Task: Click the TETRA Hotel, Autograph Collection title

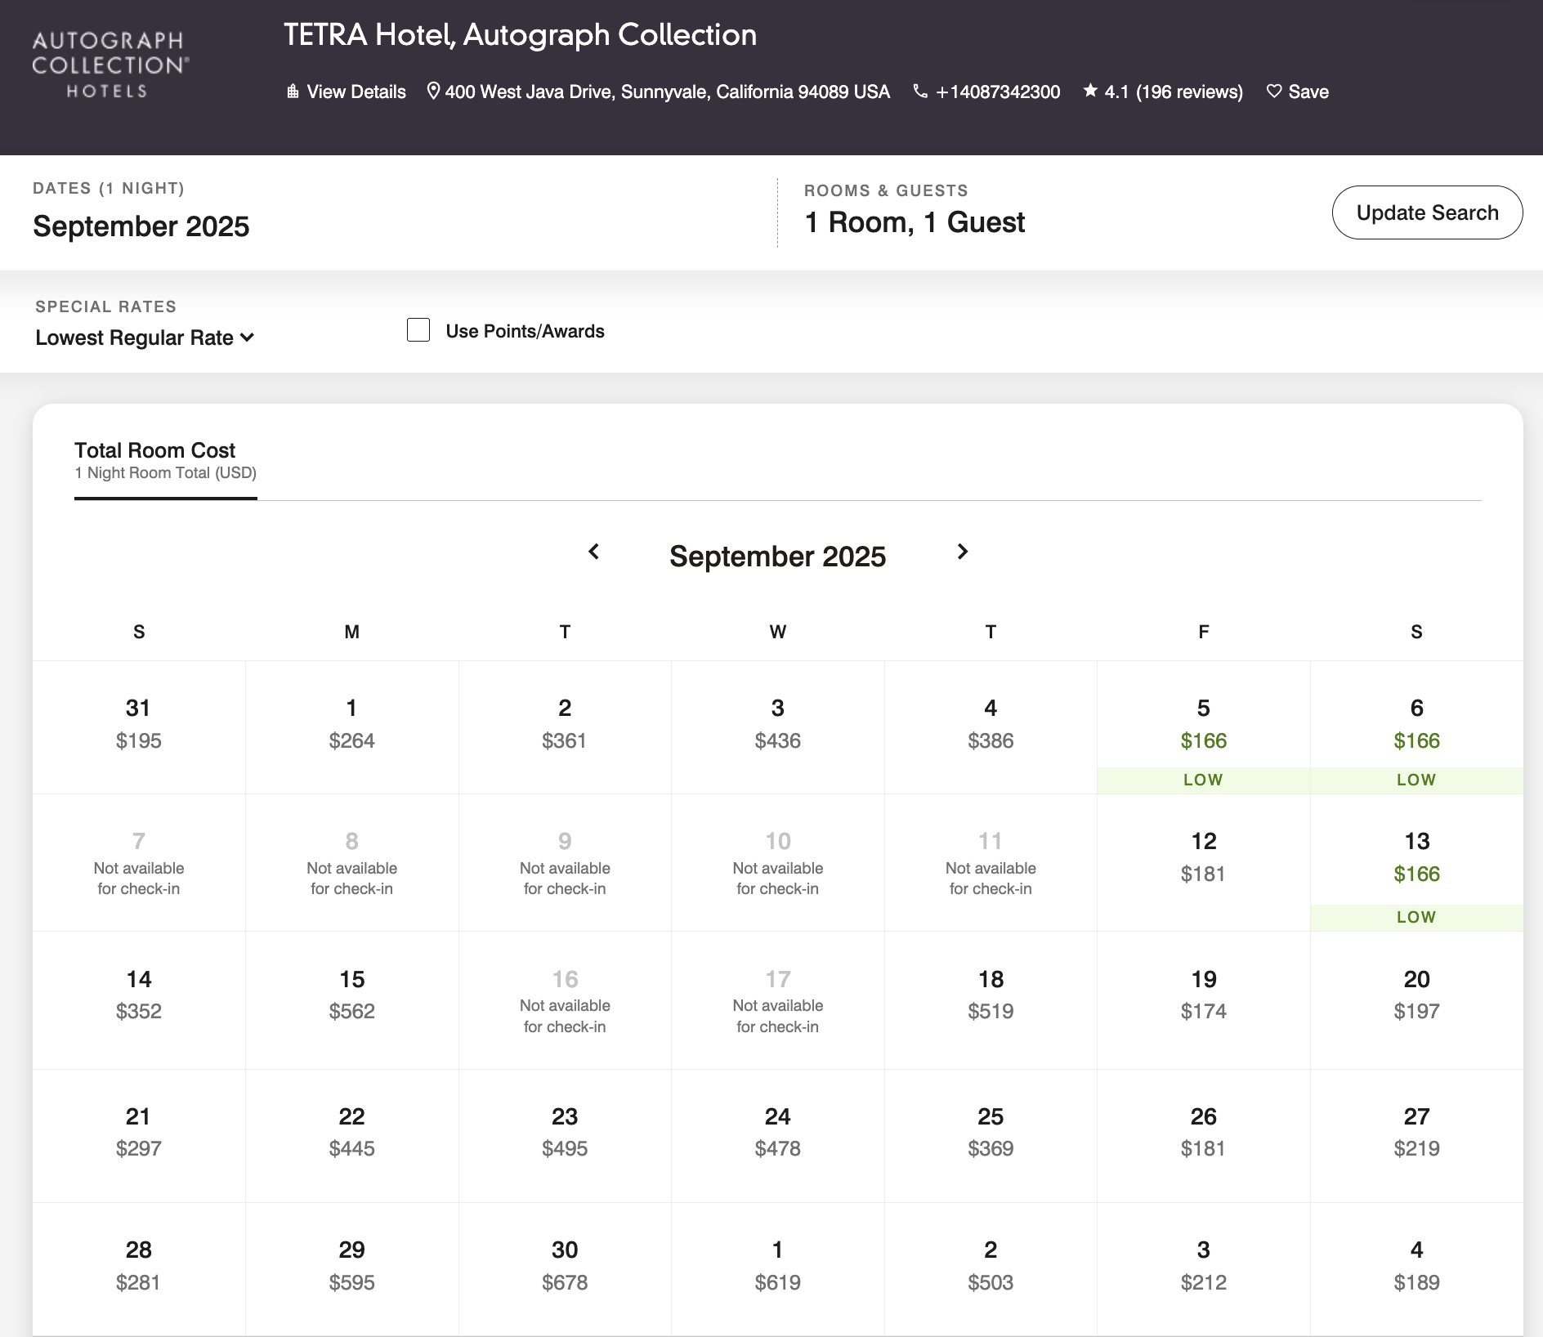Action: 520,35
